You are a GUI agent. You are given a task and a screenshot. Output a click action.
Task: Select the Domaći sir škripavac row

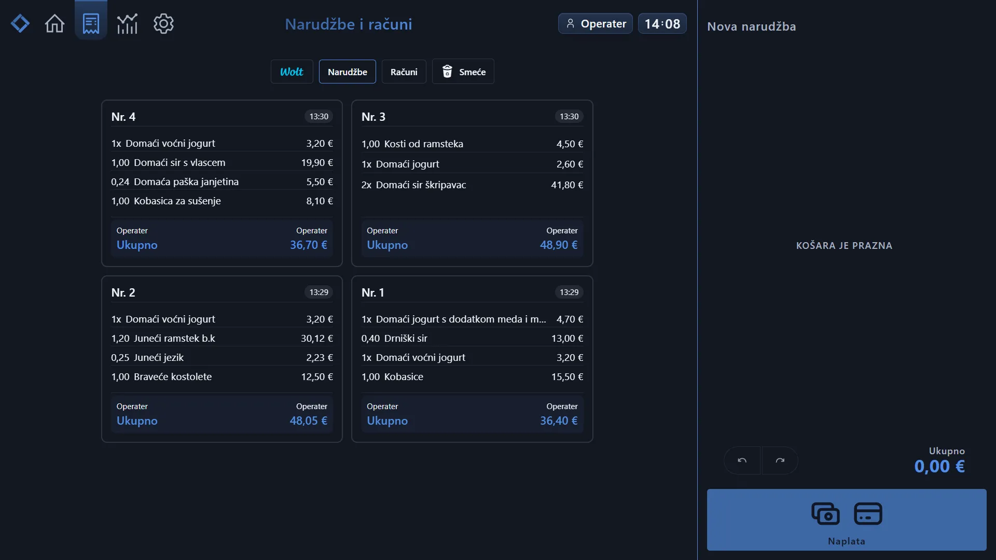472,185
